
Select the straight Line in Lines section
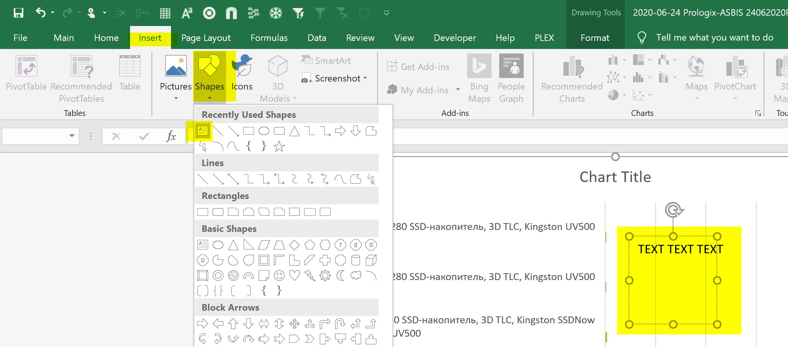tap(203, 179)
